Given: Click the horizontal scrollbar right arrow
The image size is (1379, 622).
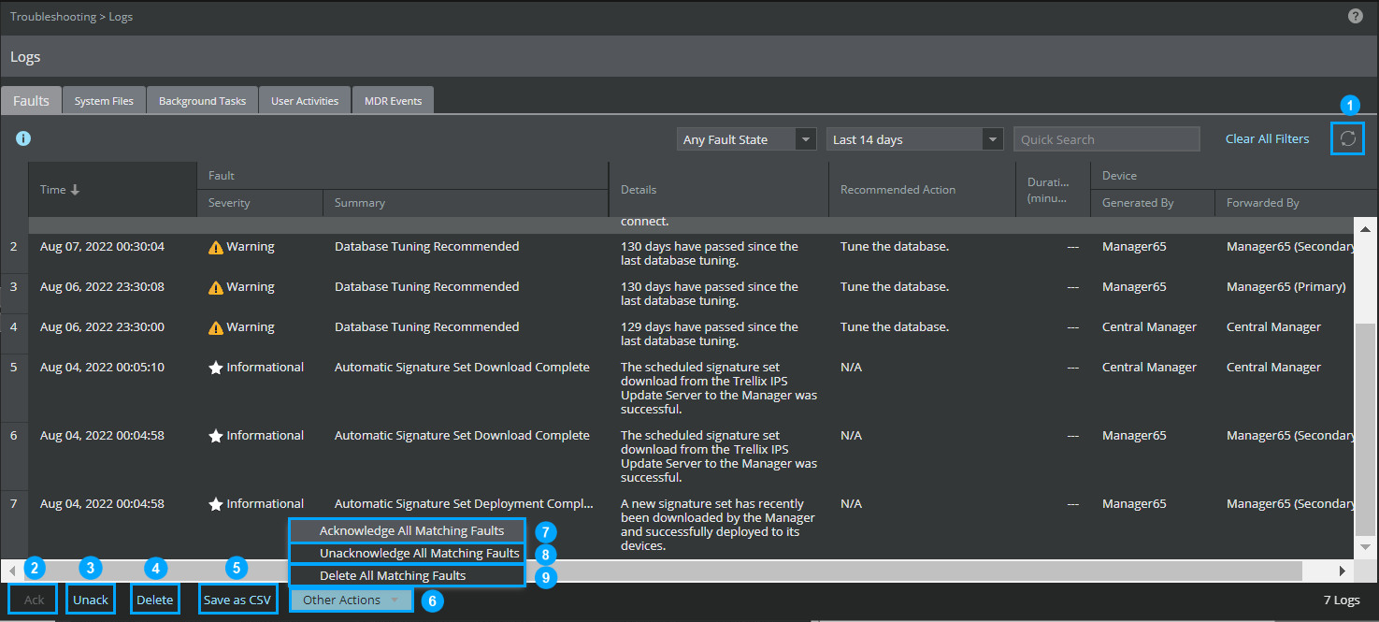Looking at the screenshot, I should [1342, 571].
